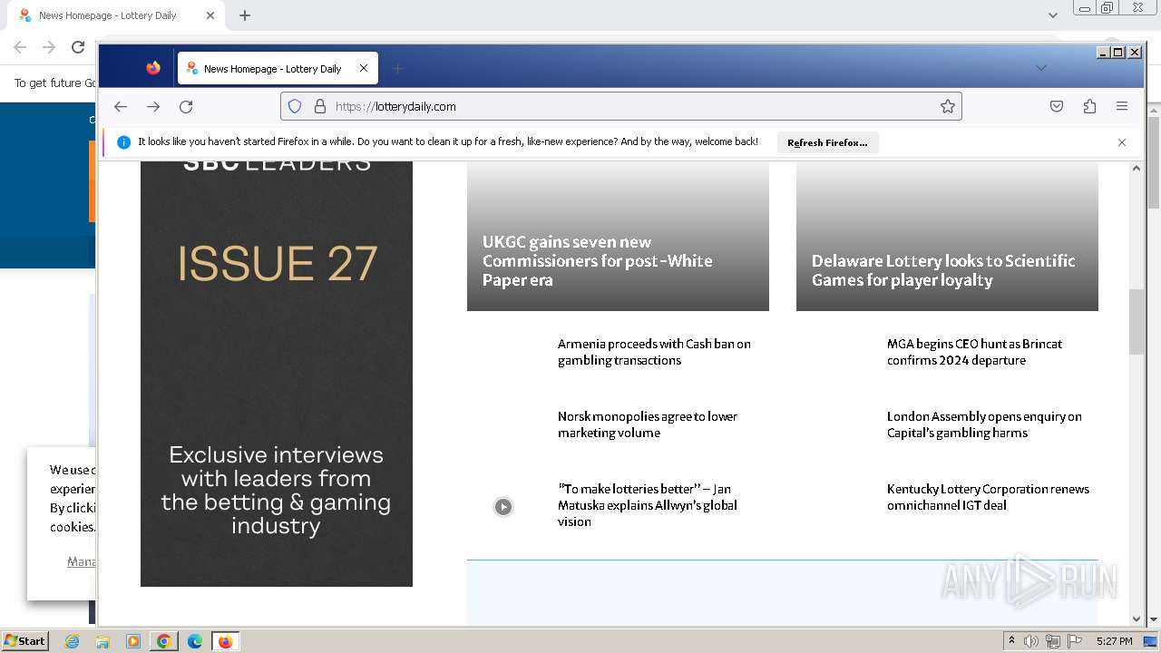Open the Windows Start menu

click(24, 640)
